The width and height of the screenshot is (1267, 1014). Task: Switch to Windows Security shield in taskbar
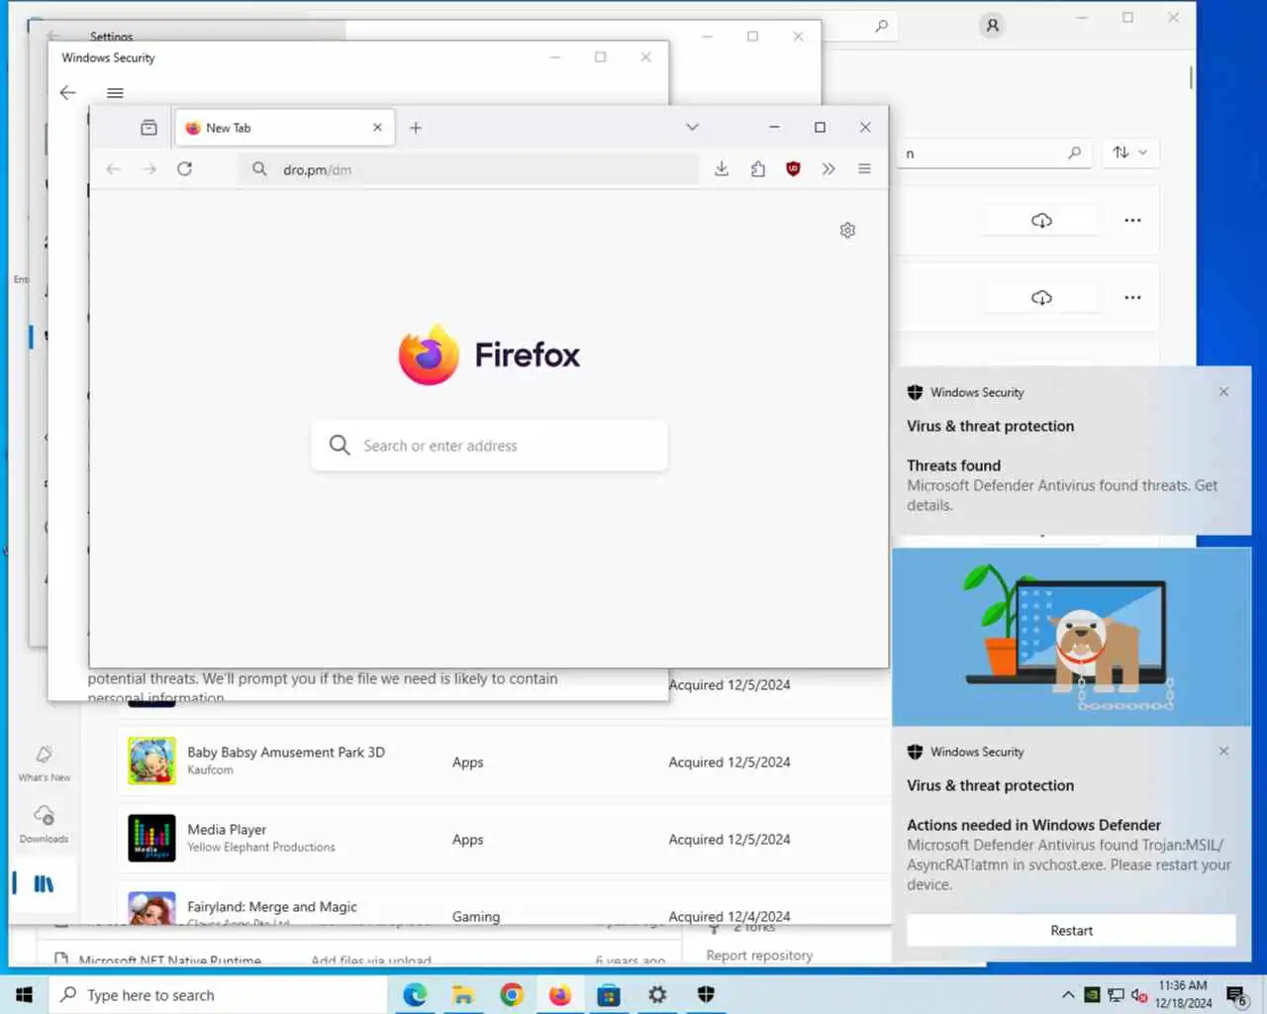pos(706,994)
